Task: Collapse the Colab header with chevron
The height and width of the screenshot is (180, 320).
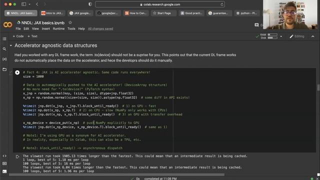Action: pyautogui.click(x=313, y=36)
